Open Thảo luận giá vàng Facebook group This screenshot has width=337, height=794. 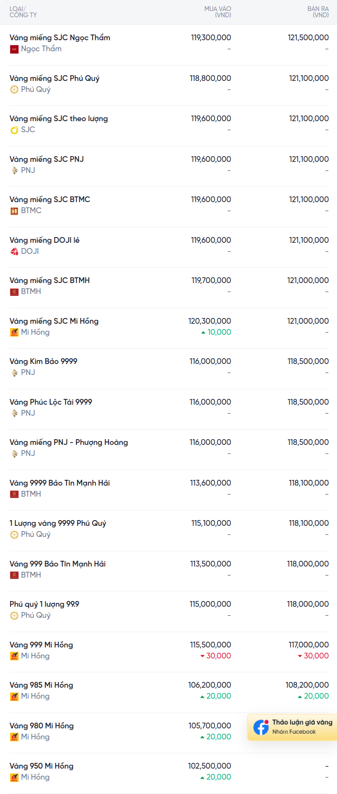point(292,727)
